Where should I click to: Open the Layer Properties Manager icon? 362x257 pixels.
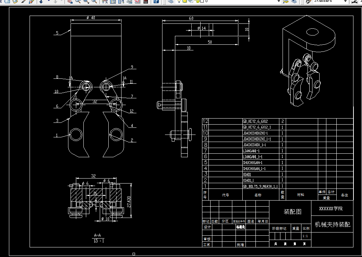(x=171, y=1)
